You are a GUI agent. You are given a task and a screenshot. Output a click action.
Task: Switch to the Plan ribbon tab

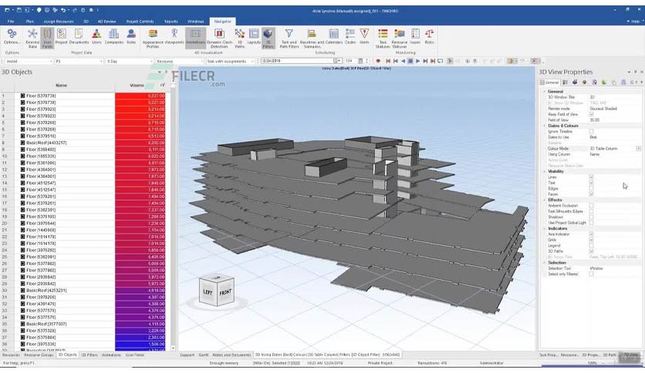[x=29, y=22]
